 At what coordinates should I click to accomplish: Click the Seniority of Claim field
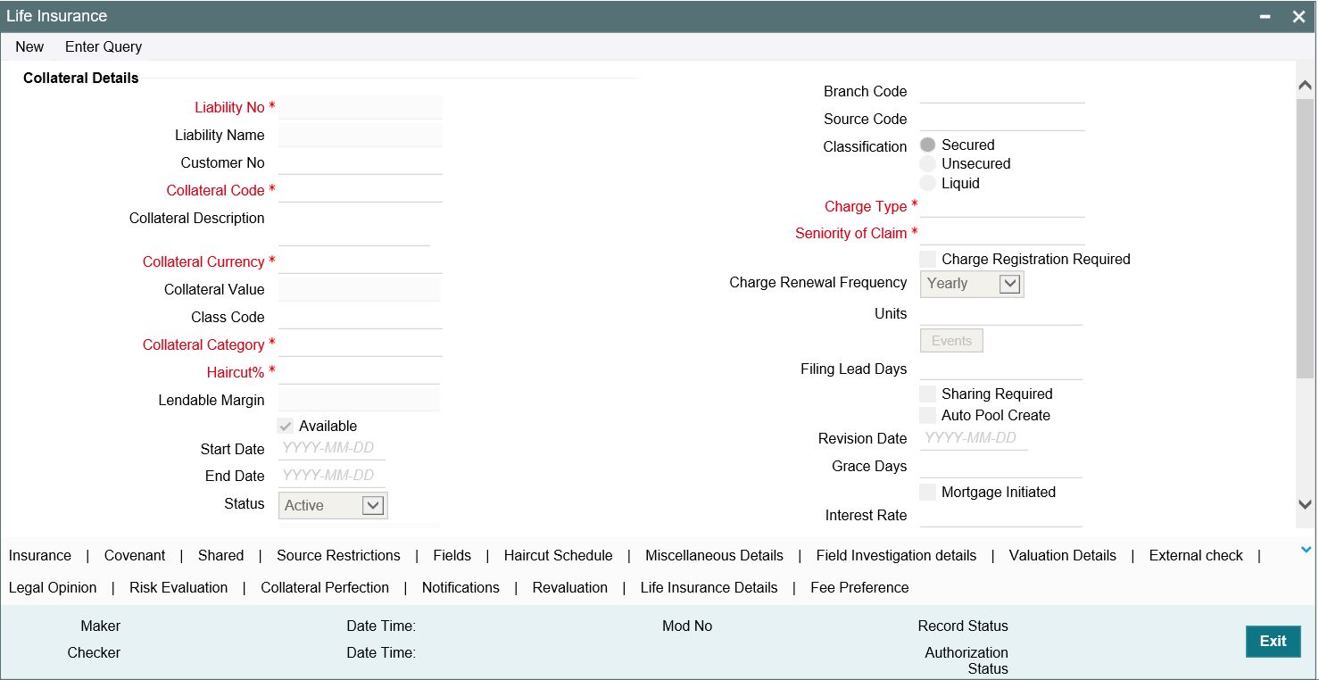[1002, 233]
